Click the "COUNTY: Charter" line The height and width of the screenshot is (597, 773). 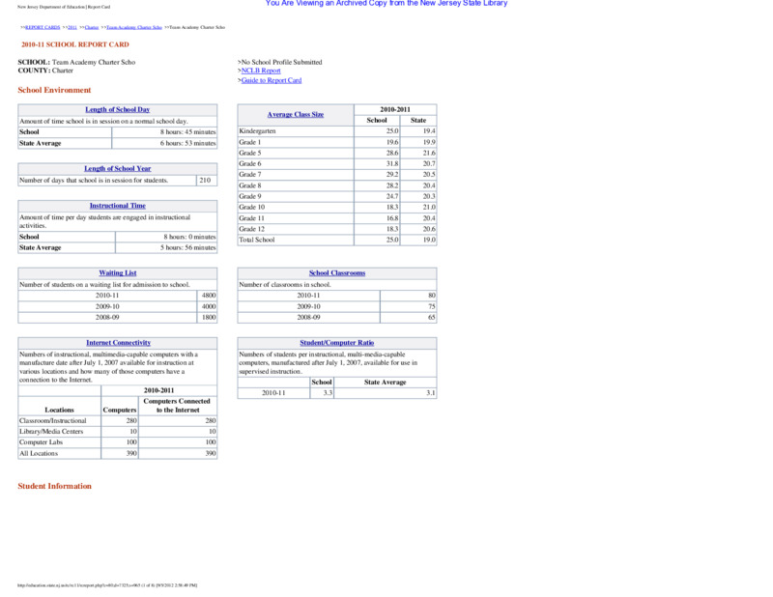click(45, 71)
